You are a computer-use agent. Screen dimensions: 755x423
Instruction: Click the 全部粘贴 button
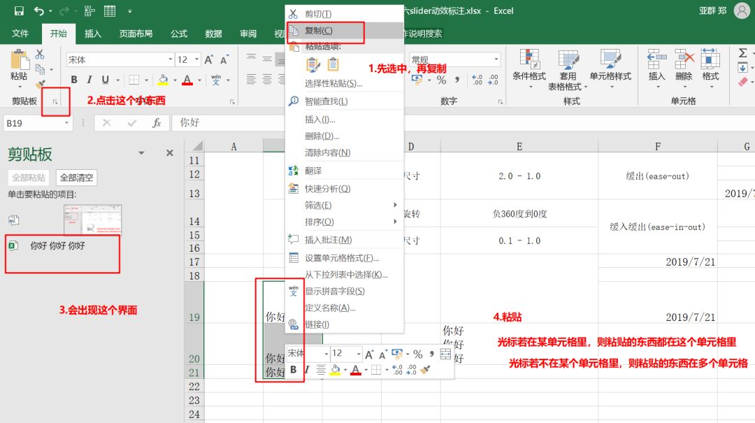pos(29,178)
